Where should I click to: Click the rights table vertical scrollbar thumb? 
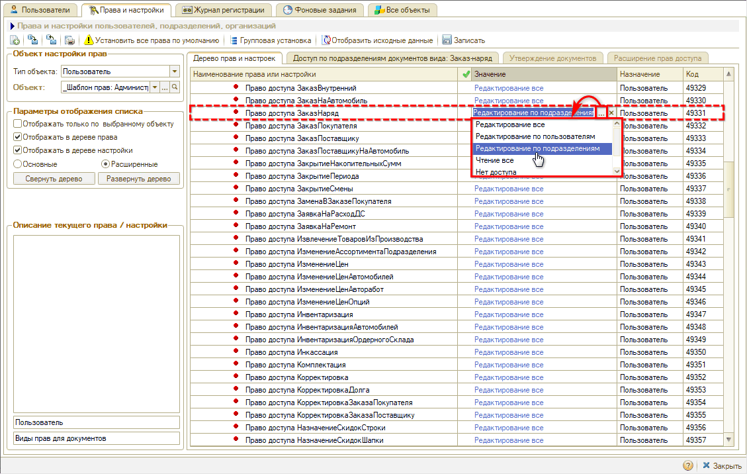(729, 189)
